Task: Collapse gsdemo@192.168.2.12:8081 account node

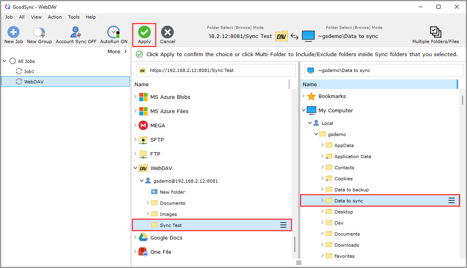Action: (141, 181)
